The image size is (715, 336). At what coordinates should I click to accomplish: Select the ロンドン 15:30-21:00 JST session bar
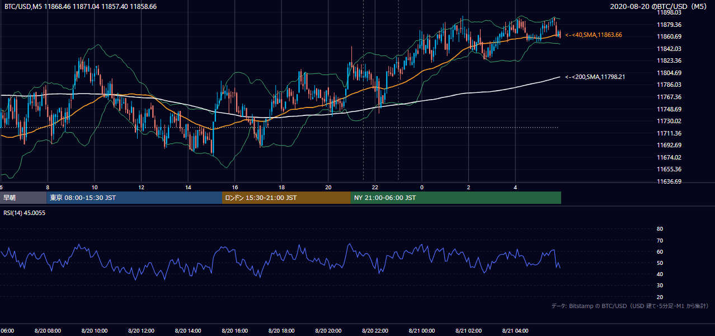click(286, 198)
